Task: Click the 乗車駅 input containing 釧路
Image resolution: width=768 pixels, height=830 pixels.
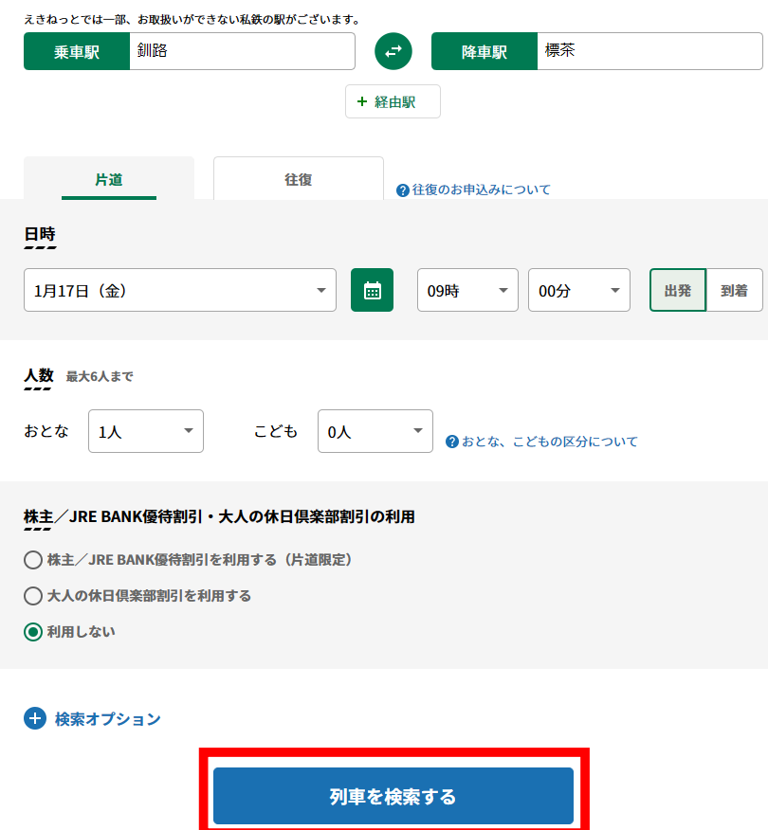Action: [x=242, y=51]
